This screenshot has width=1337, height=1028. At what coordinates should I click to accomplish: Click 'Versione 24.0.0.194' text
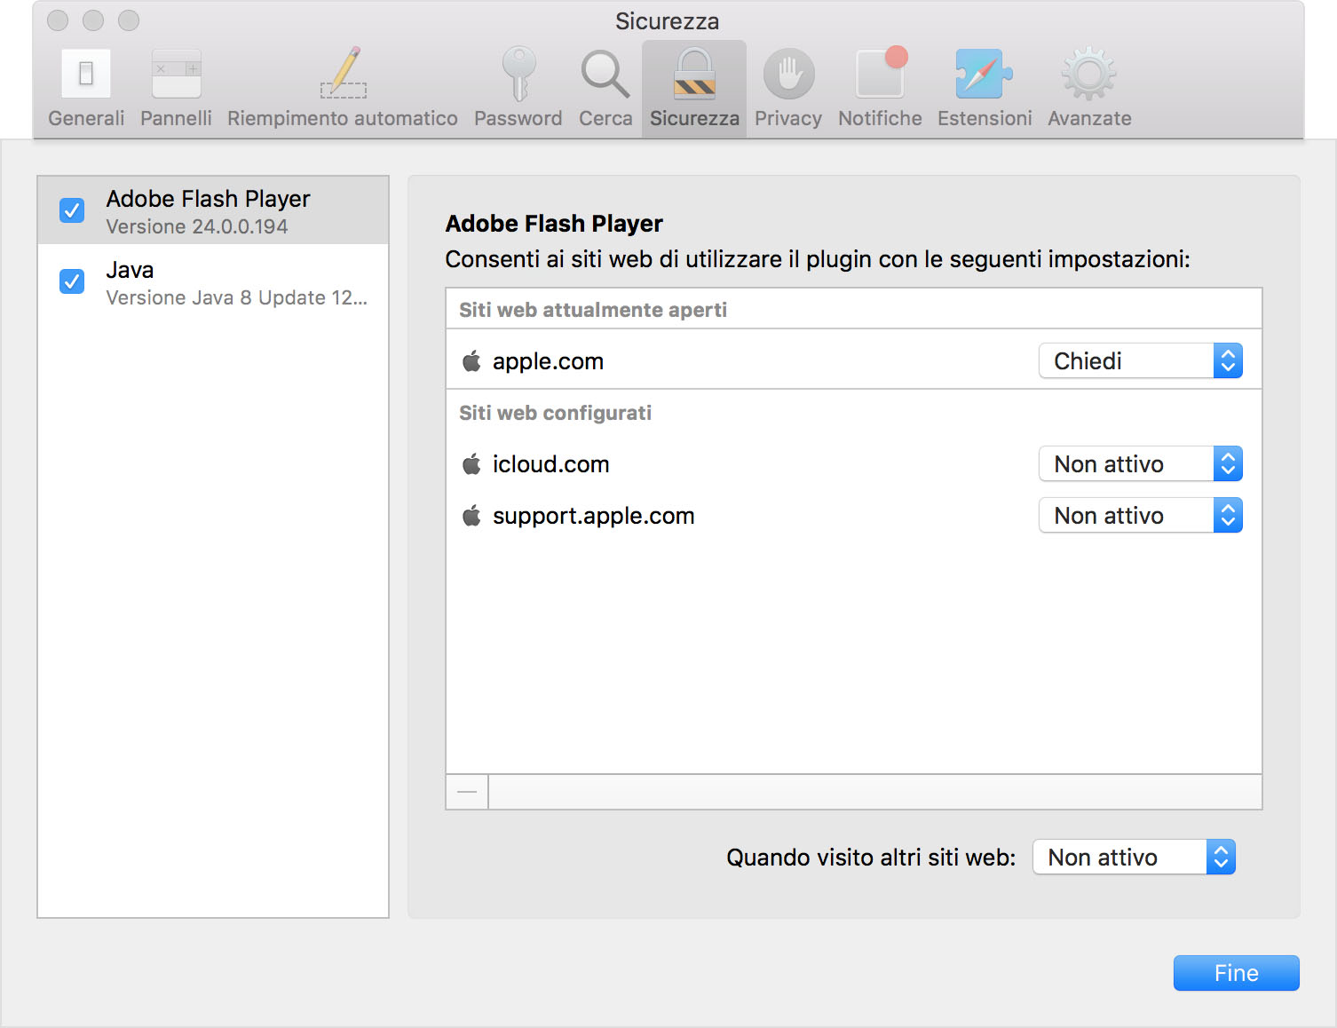(197, 226)
